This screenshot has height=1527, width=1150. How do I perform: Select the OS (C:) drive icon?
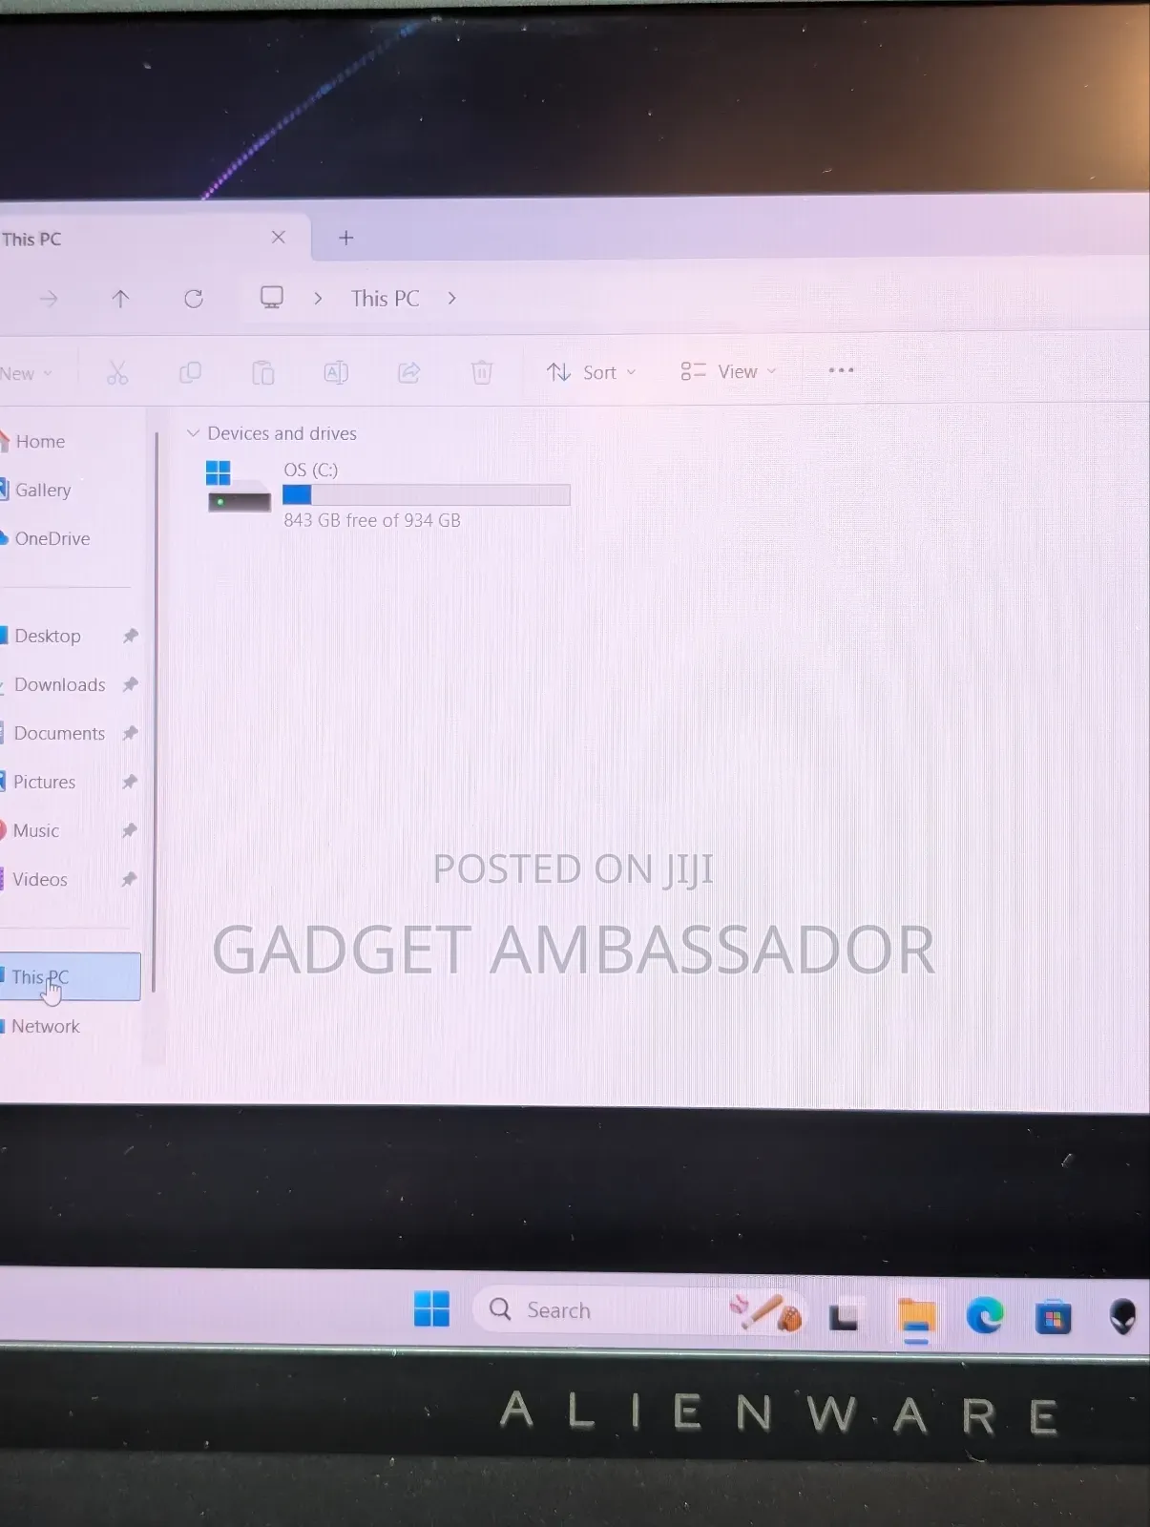(239, 487)
